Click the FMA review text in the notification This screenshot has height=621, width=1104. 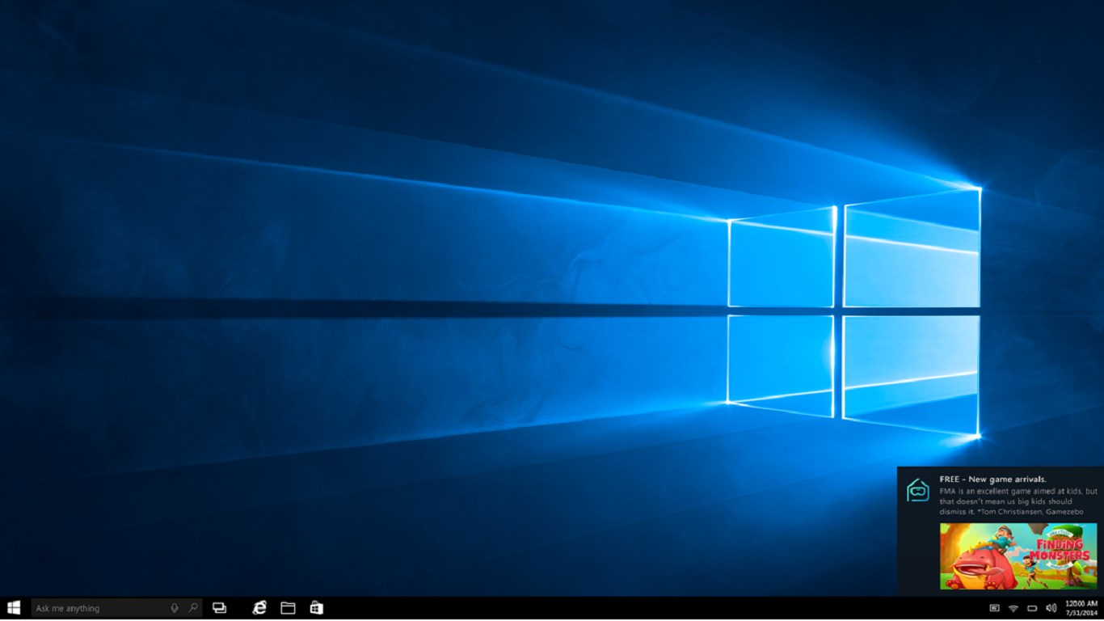(x=1018, y=501)
